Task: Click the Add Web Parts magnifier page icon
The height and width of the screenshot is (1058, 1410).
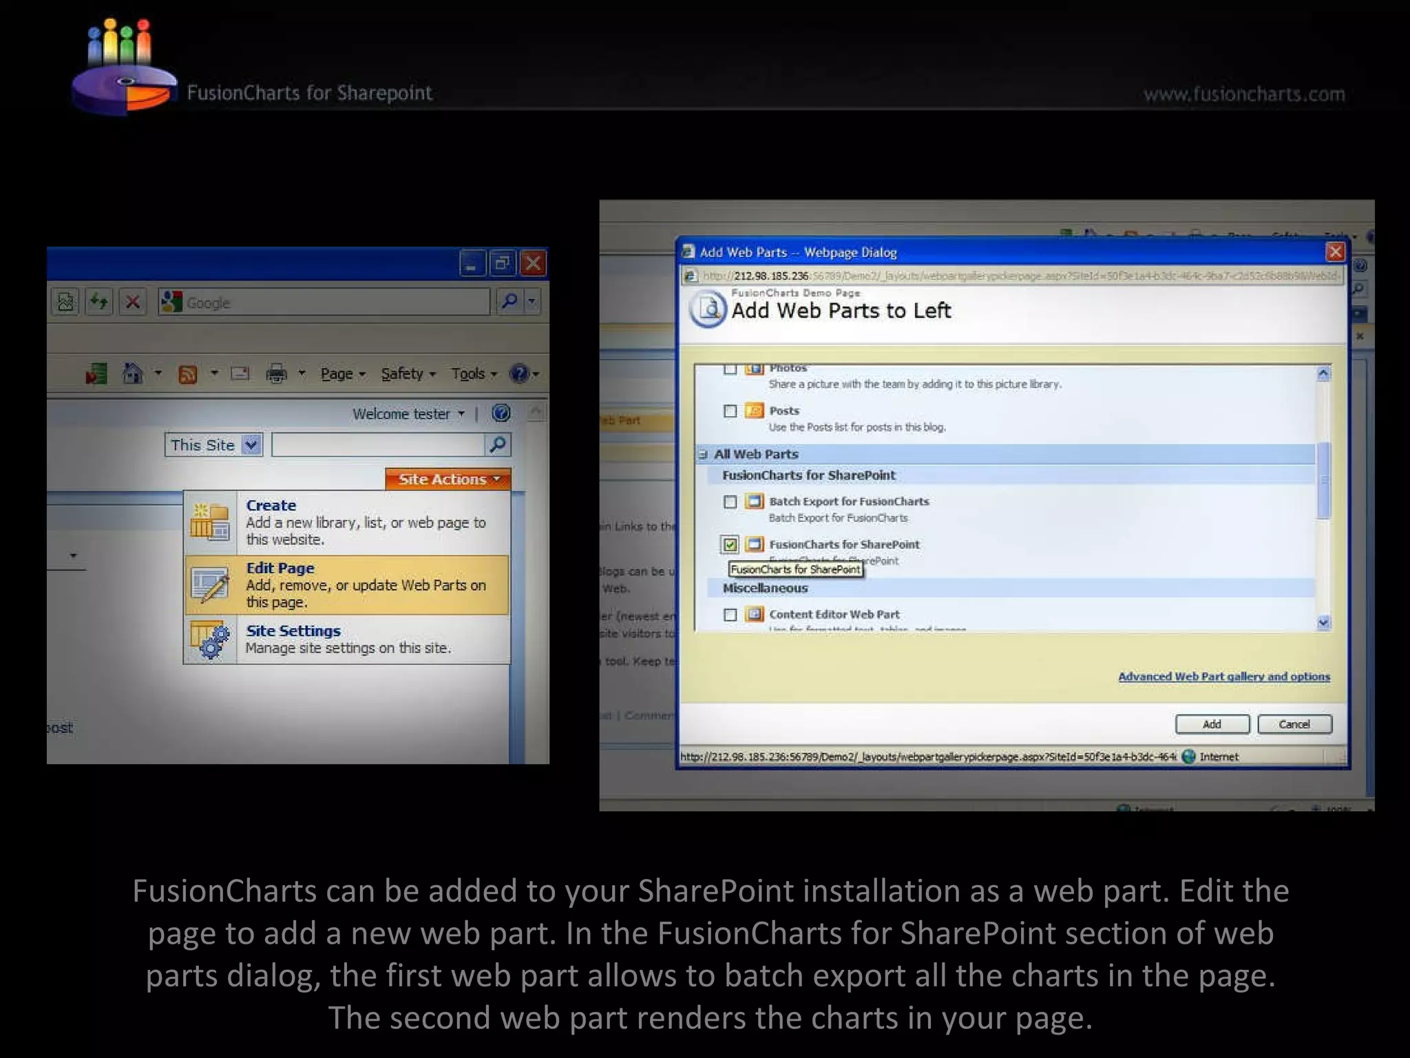Action: pos(707,311)
